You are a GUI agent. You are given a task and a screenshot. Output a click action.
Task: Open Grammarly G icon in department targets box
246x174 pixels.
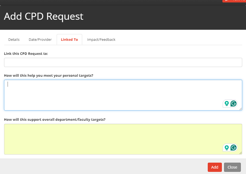[233, 148]
